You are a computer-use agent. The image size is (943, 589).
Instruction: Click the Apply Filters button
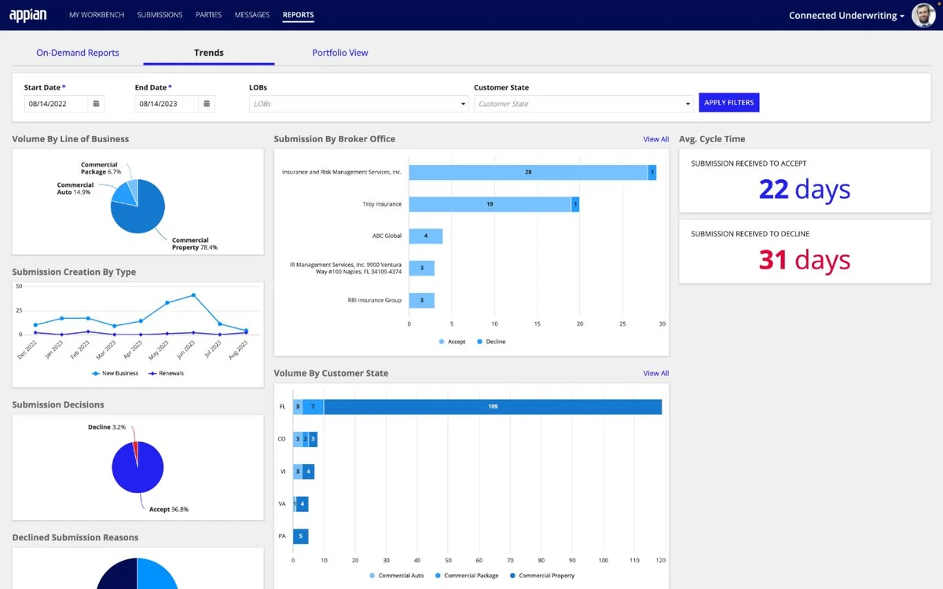pyautogui.click(x=729, y=103)
